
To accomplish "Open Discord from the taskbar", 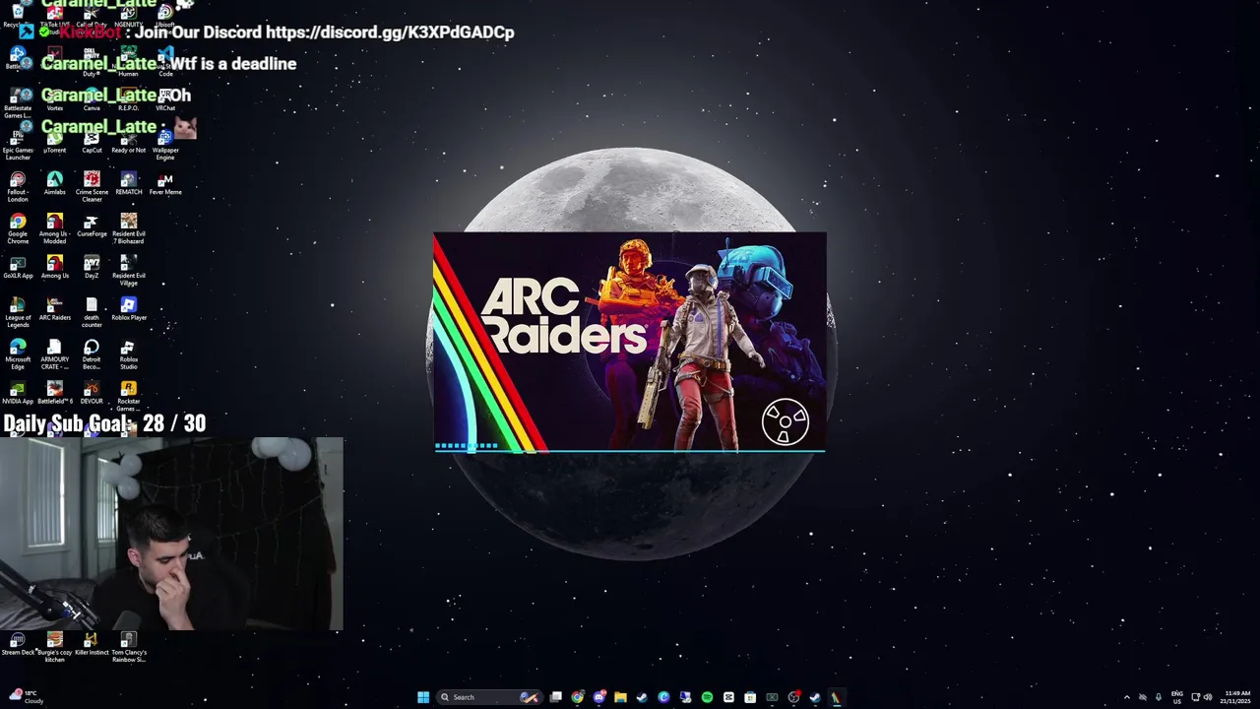I will pos(599,697).
